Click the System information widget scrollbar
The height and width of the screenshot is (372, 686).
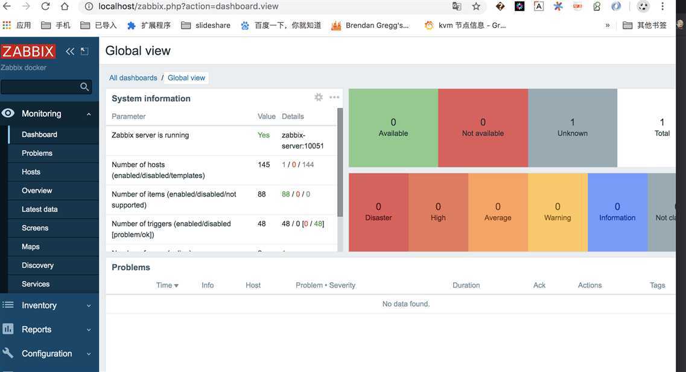340,162
